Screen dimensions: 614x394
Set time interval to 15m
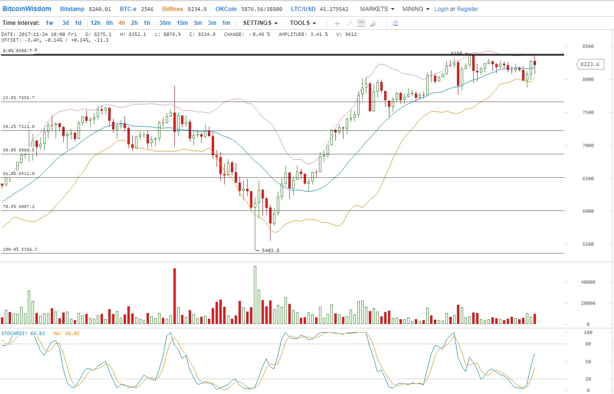(x=182, y=23)
